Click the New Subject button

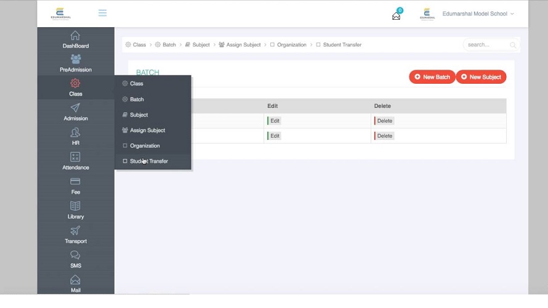[482, 77]
